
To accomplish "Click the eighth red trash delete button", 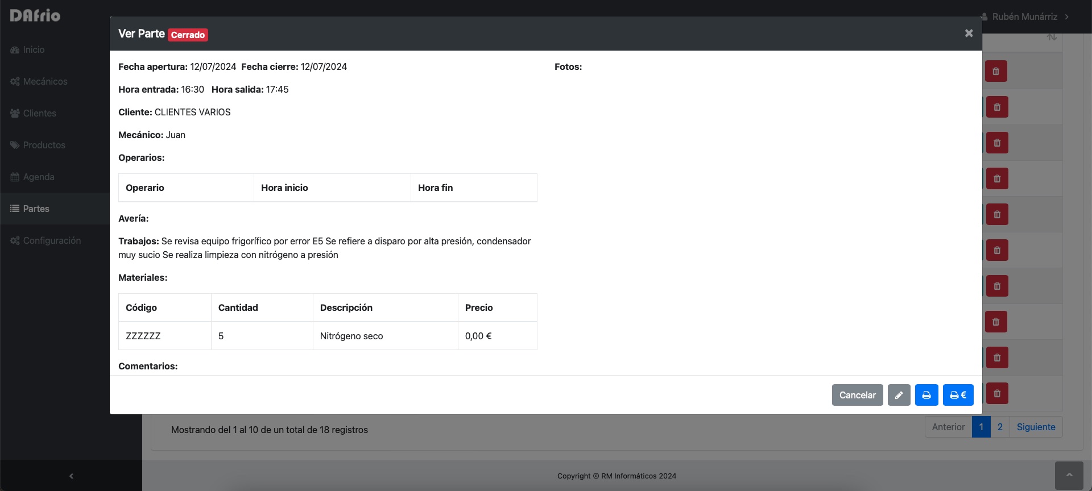I will coord(996,322).
